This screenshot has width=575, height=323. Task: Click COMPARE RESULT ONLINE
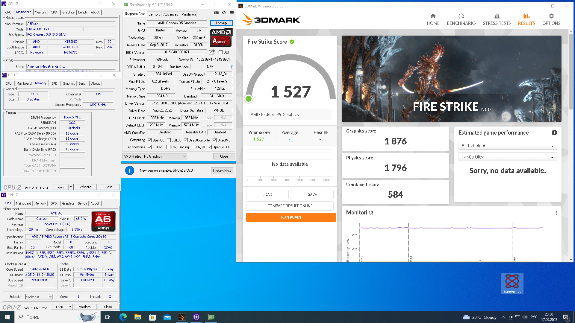click(x=290, y=206)
